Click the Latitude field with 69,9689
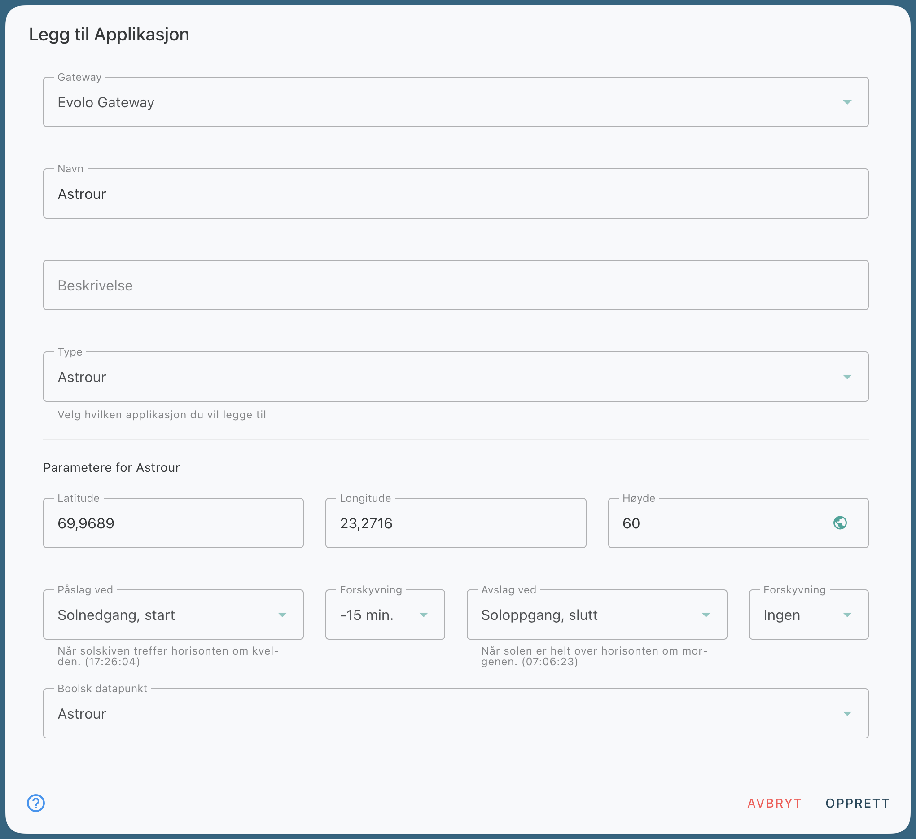The image size is (916, 839). pyautogui.click(x=173, y=523)
